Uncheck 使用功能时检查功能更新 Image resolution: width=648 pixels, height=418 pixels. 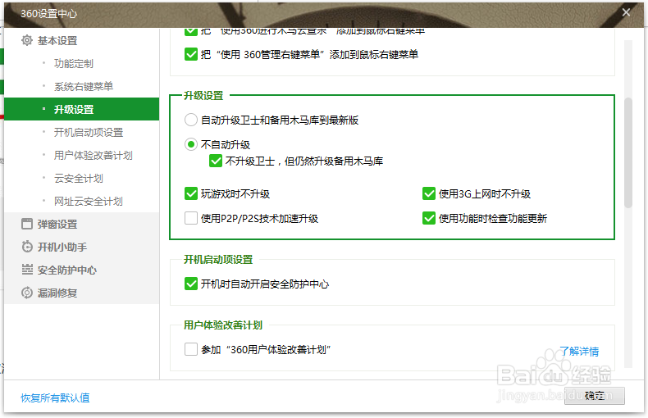tap(429, 218)
